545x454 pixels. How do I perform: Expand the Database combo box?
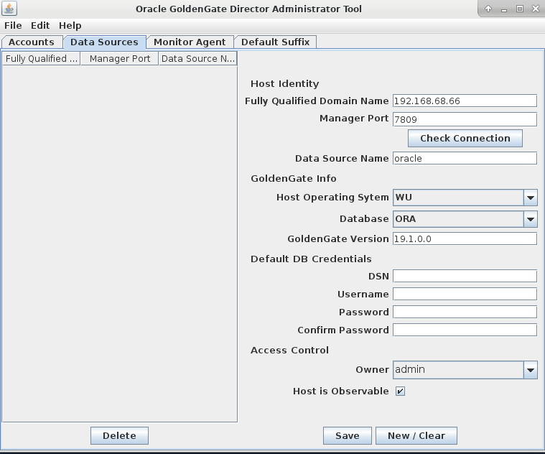point(530,219)
